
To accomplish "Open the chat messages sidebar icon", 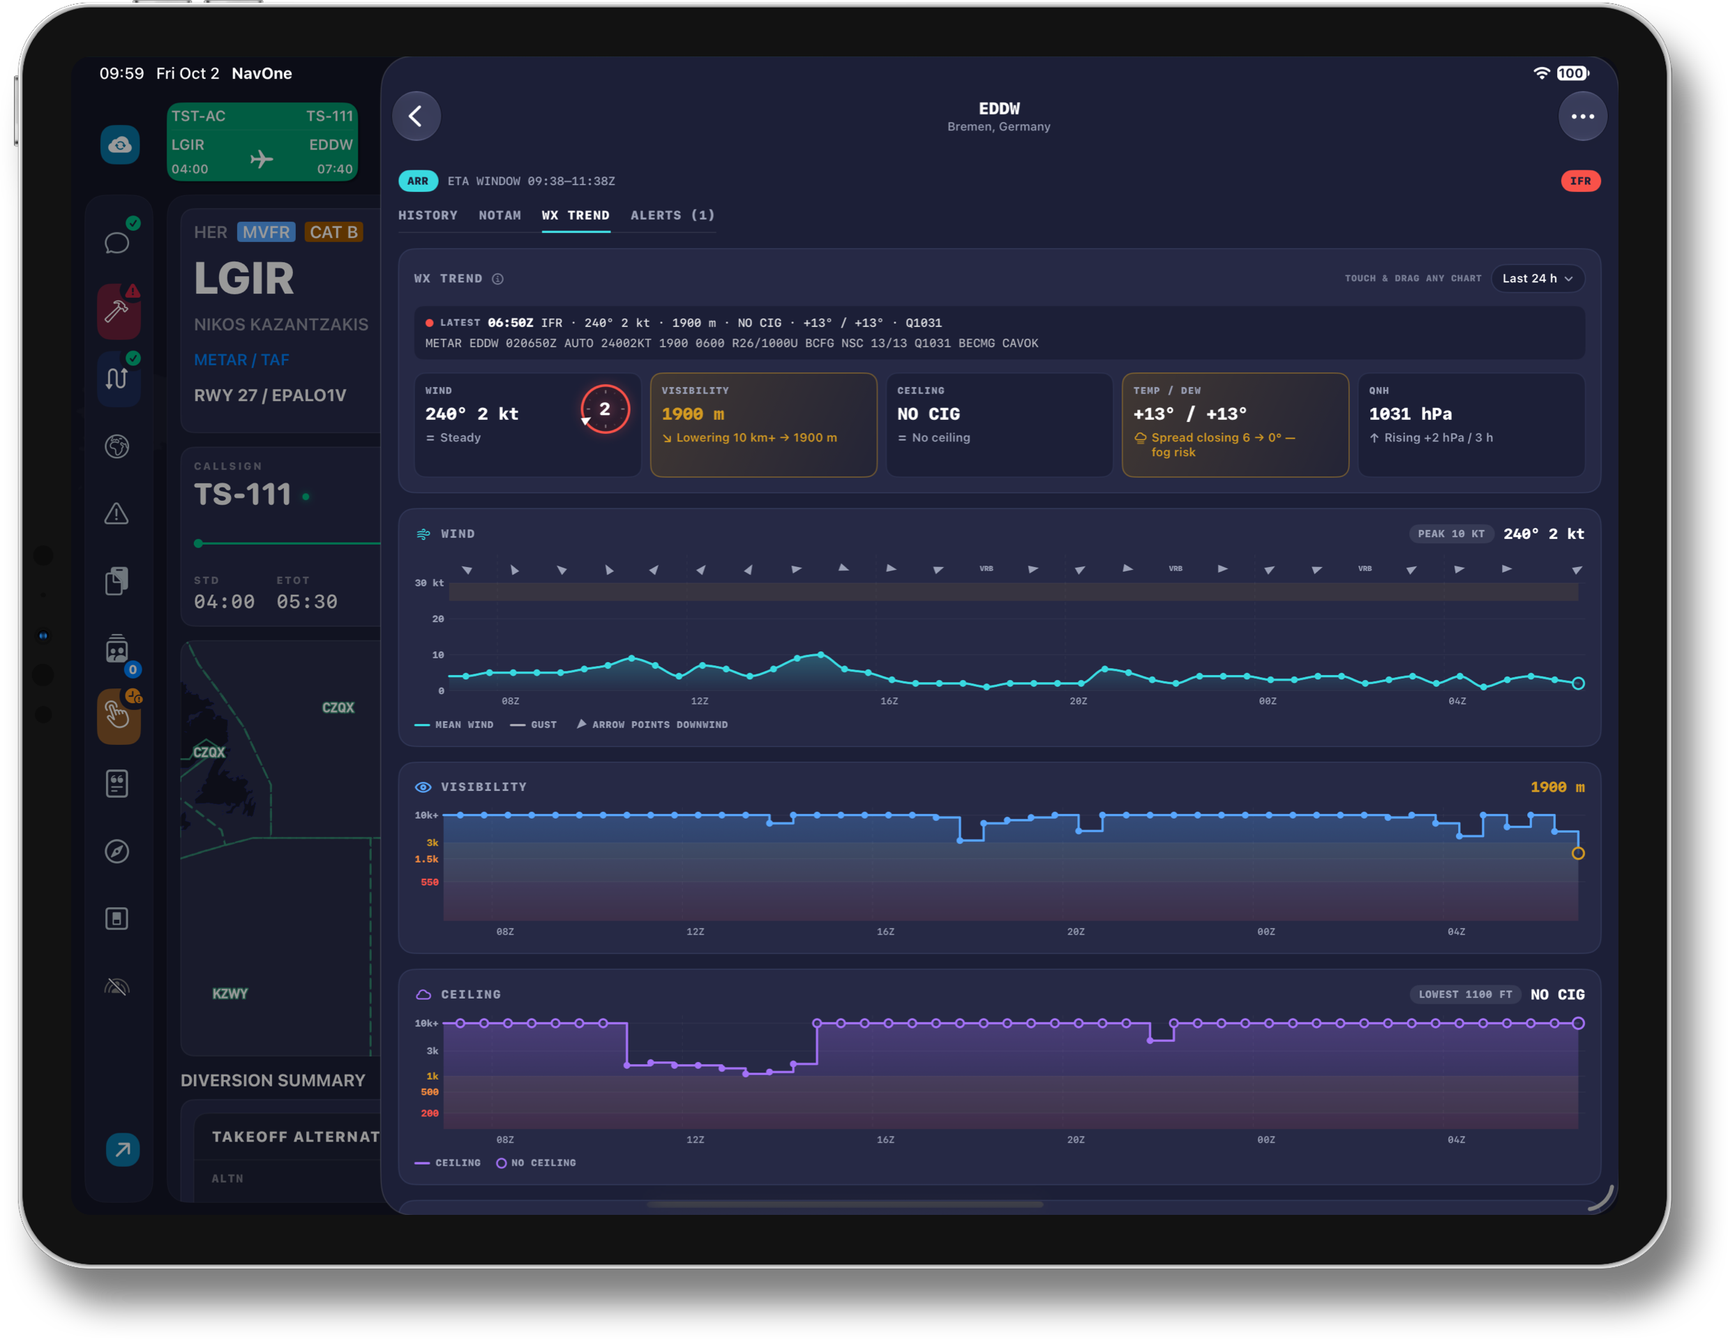I will [x=117, y=243].
